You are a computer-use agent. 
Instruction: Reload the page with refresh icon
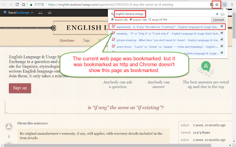coord(17,4)
